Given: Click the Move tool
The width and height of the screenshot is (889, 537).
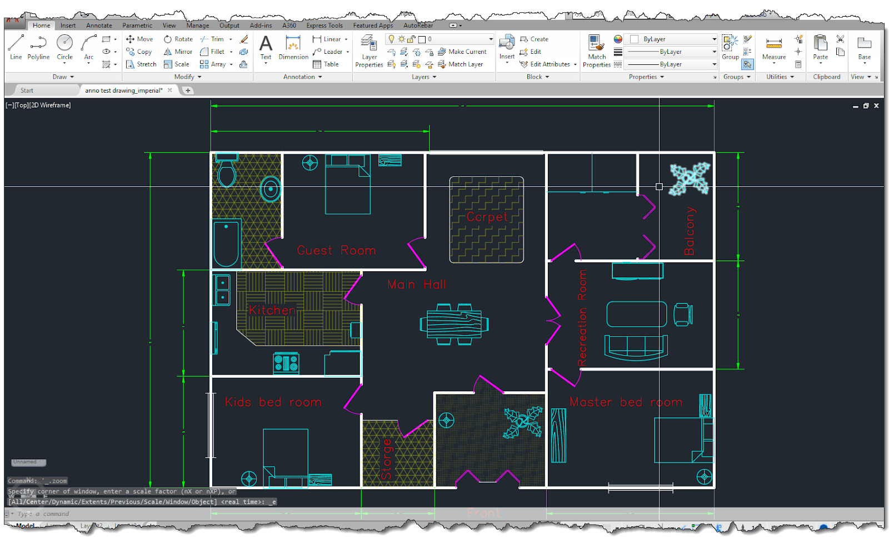Looking at the screenshot, I should [139, 39].
